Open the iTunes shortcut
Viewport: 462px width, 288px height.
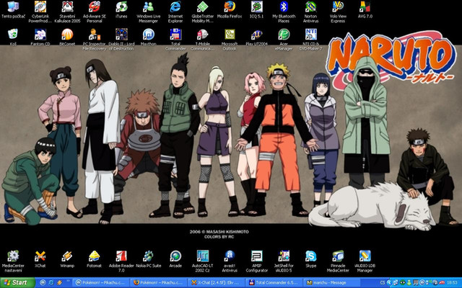(x=121, y=10)
